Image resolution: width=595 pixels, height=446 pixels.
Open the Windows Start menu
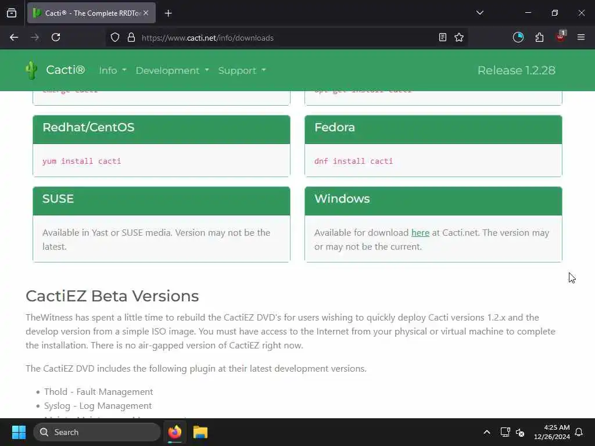(19, 432)
